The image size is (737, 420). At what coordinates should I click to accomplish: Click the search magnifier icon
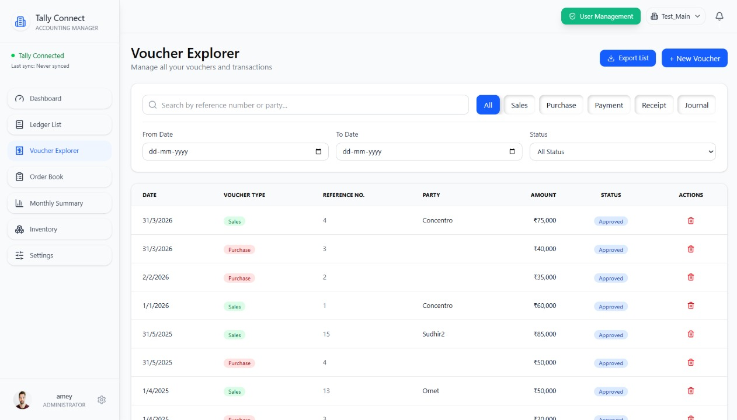click(153, 105)
